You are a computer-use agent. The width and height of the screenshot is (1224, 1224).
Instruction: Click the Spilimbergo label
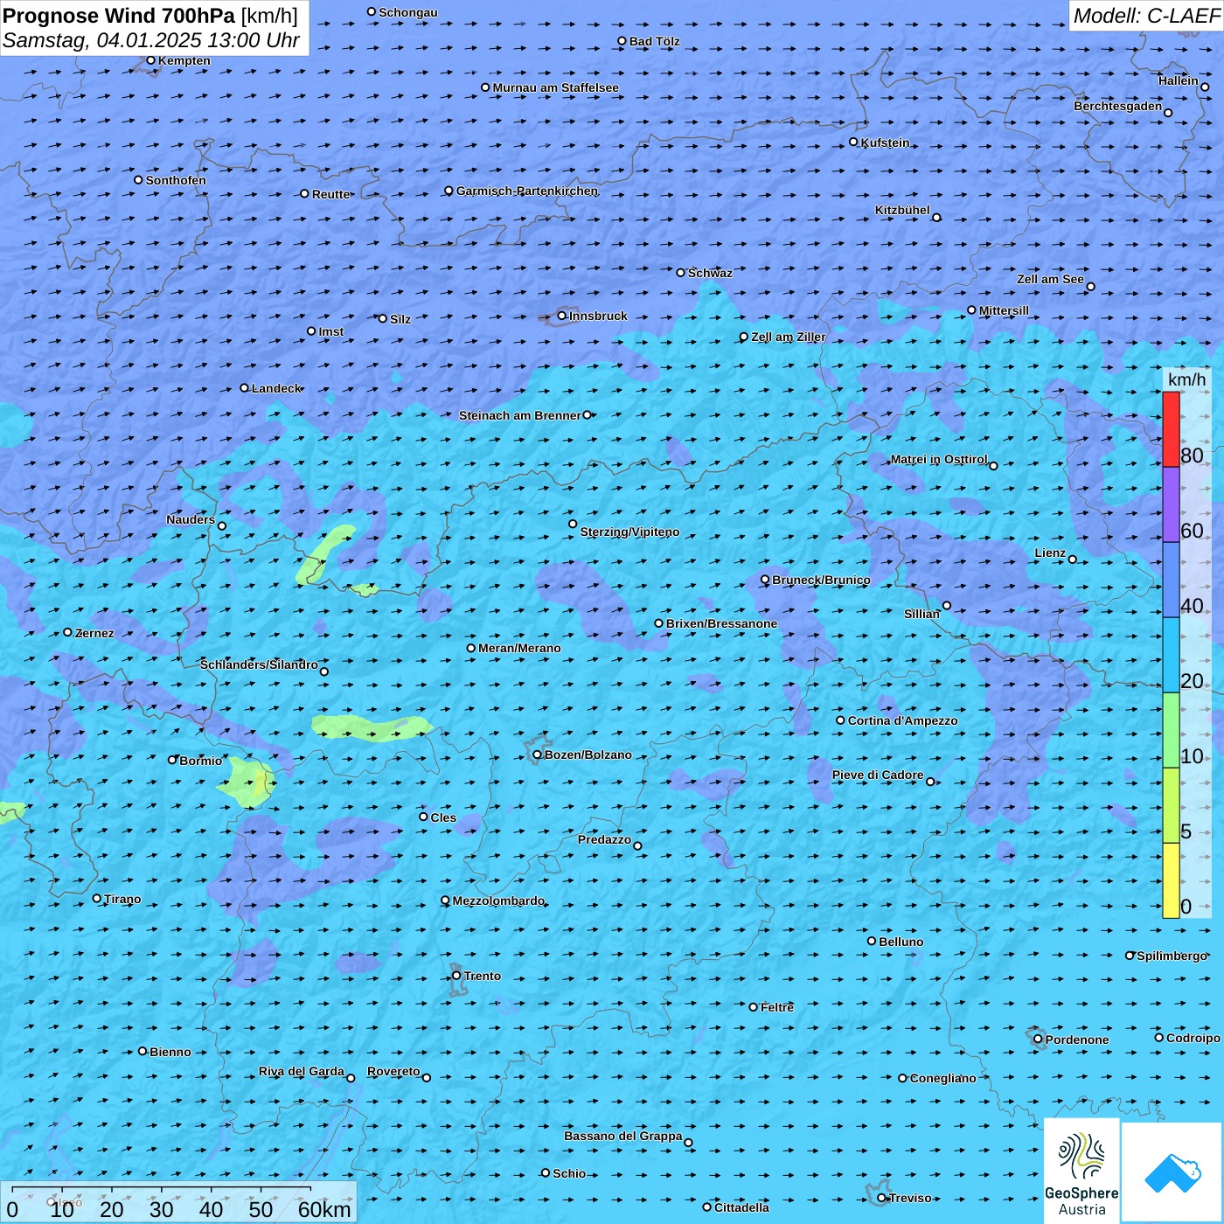point(1172,956)
